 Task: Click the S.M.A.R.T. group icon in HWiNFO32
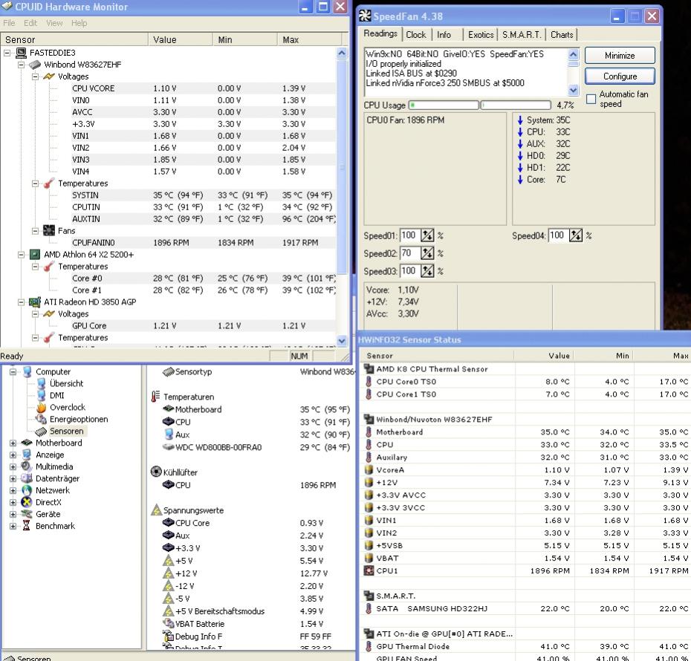(x=369, y=596)
